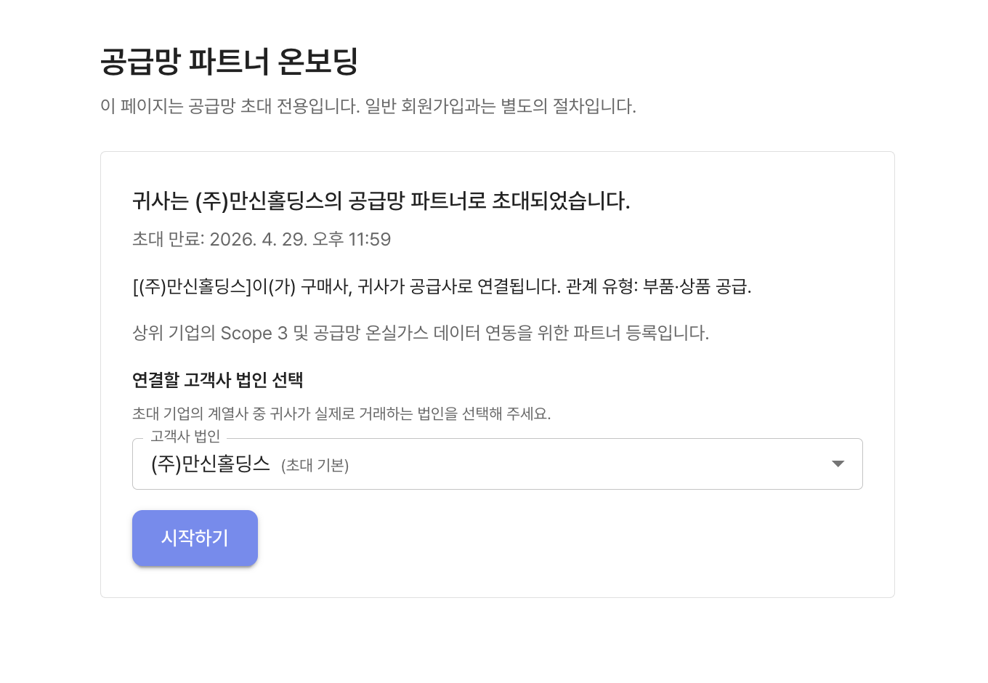Click the 오후 11:59 expiry time
988x683 pixels.
[x=352, y=240]
